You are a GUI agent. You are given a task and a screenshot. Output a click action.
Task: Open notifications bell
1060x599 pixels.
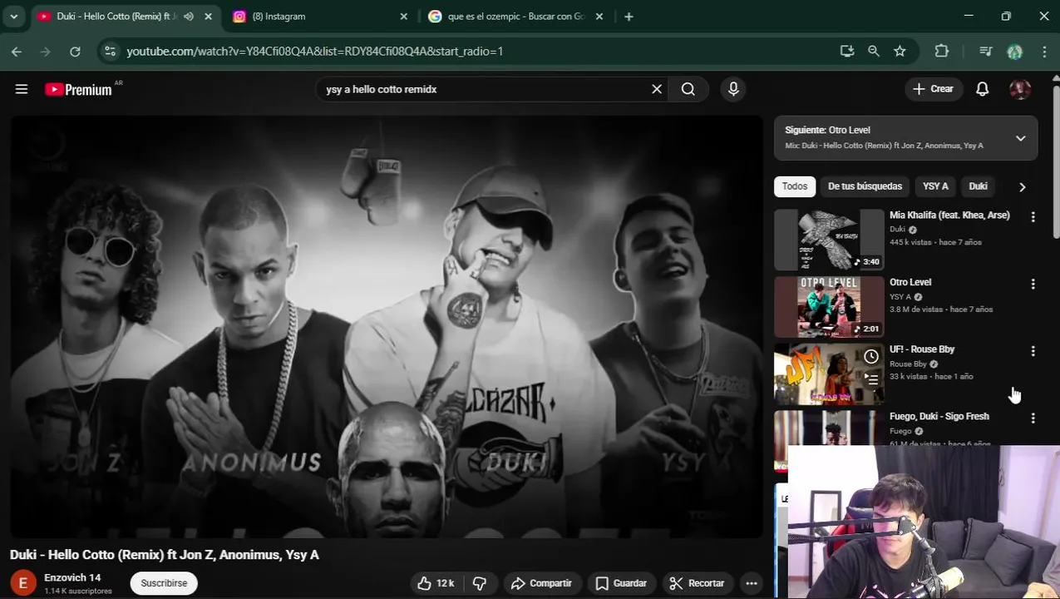pos(982,89)
